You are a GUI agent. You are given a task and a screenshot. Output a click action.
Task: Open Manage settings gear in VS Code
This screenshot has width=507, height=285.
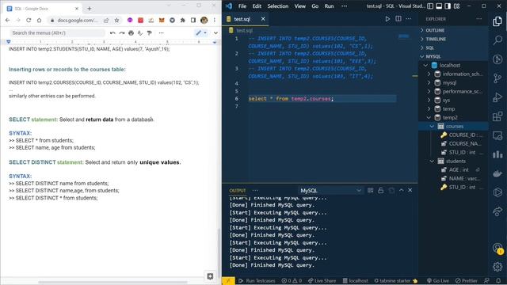pos(497,267)
